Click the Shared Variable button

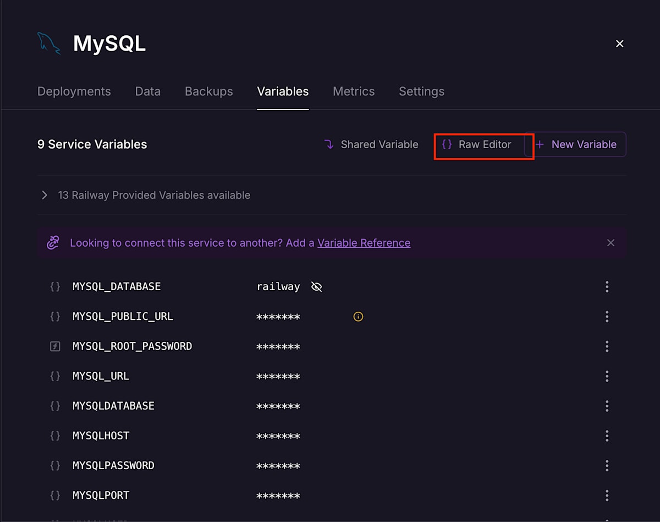(x=371, y=144)
